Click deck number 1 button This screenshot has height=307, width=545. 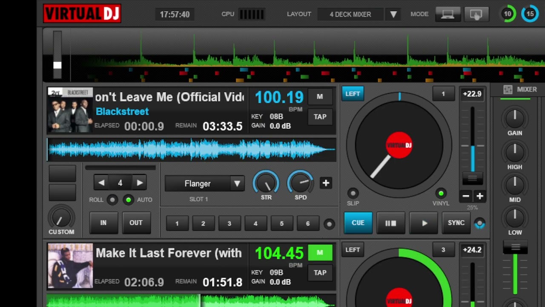click(x=443, y=94)
